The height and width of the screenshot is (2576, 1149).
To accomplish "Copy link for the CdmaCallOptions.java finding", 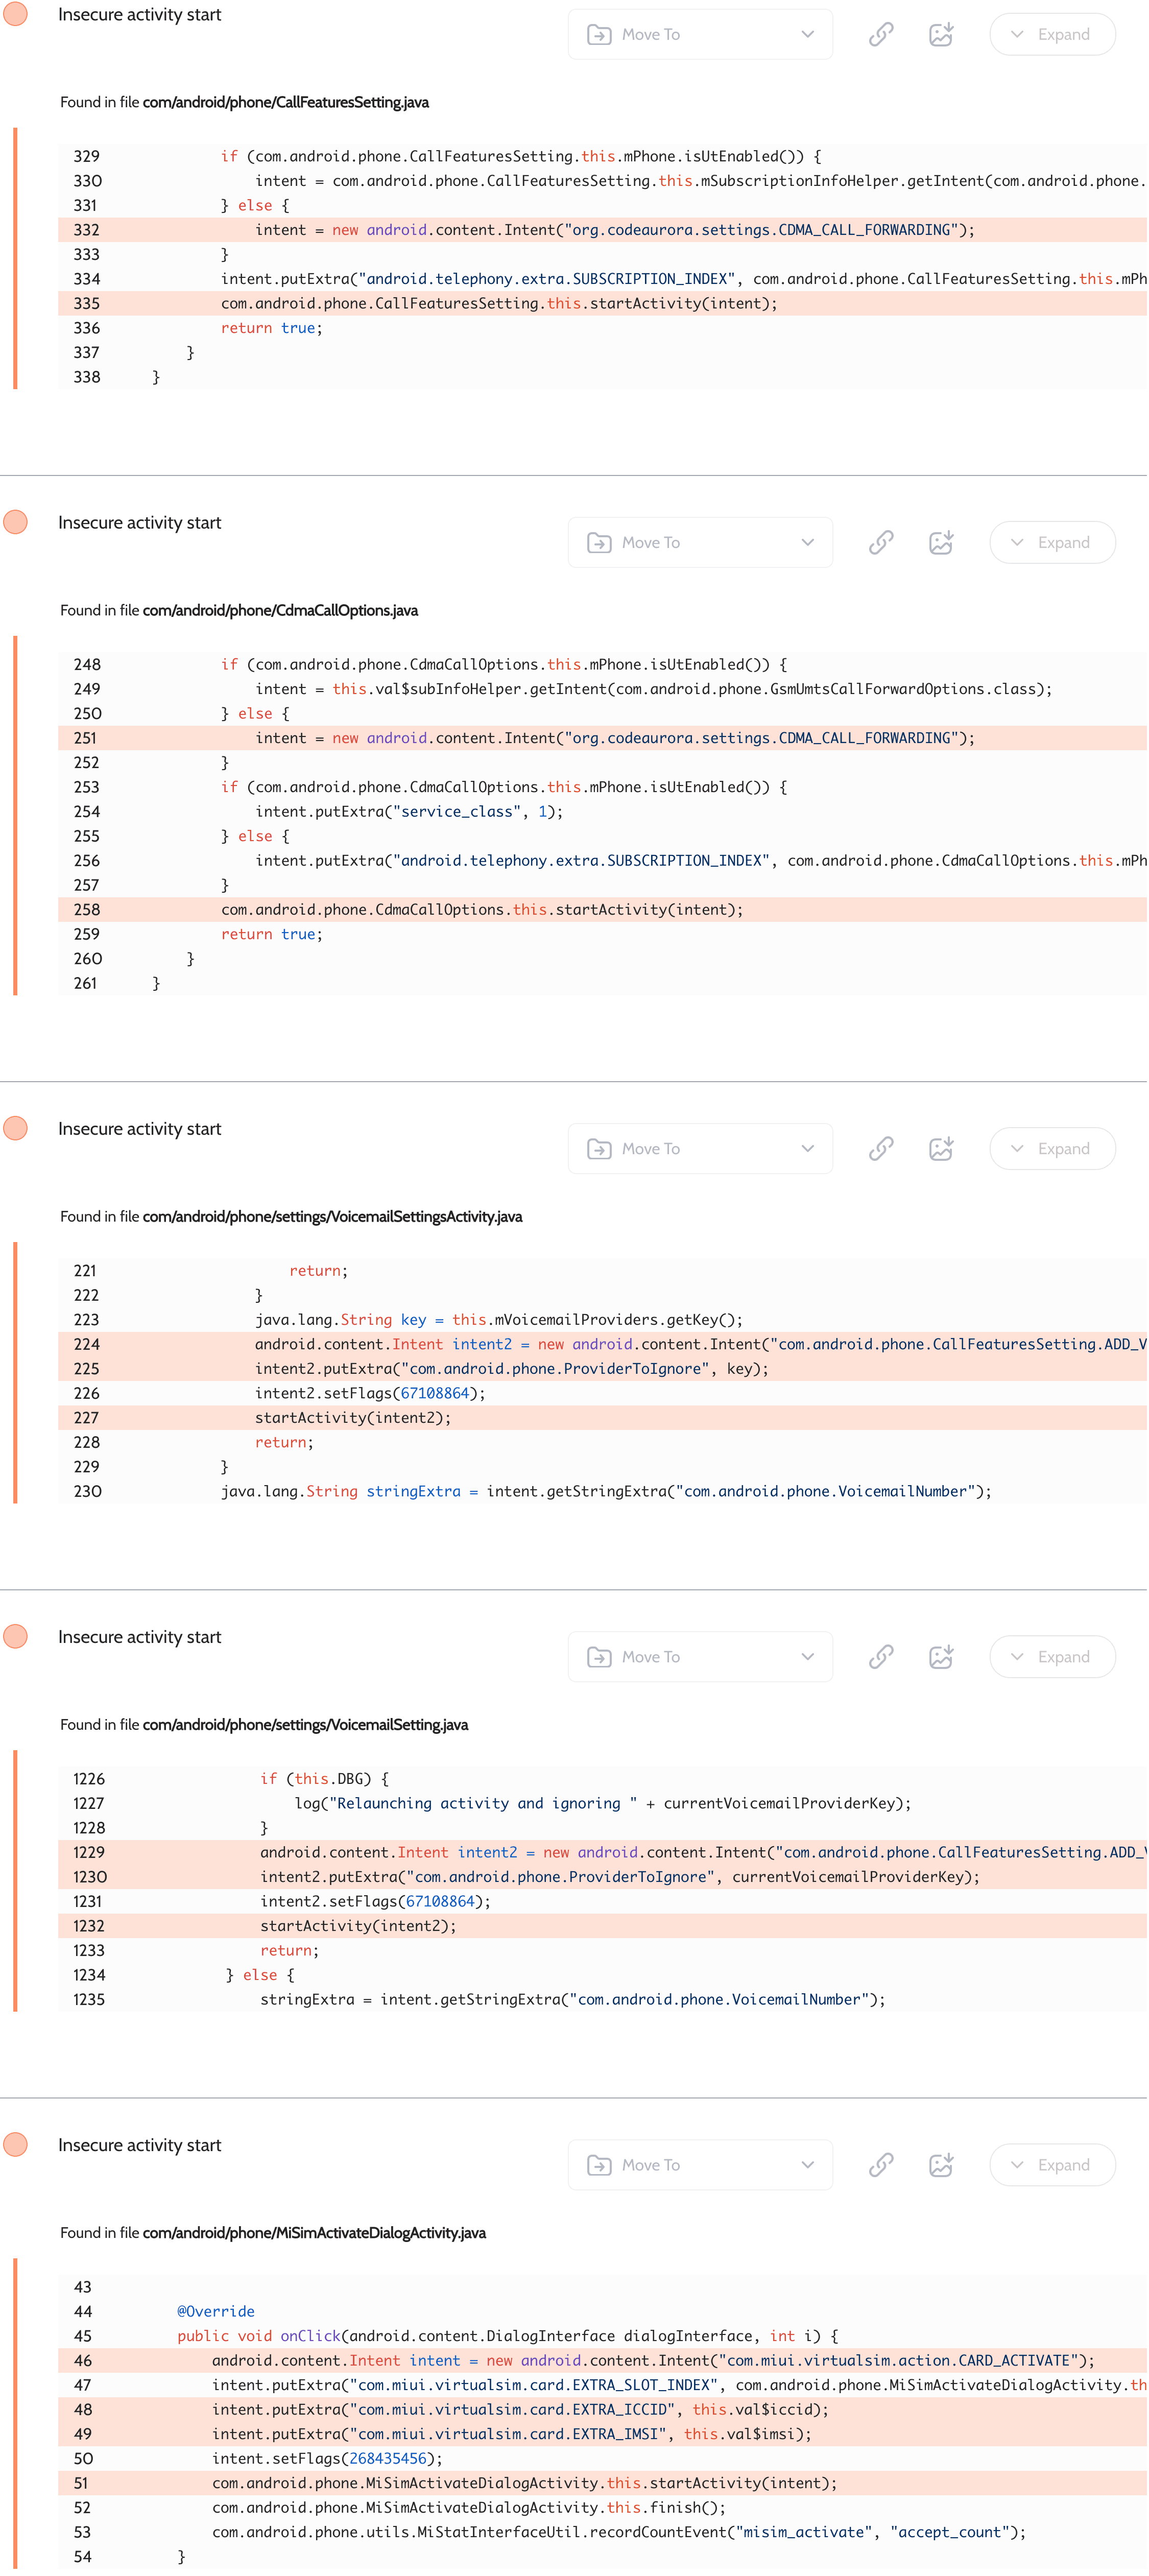I will point(880,543).
